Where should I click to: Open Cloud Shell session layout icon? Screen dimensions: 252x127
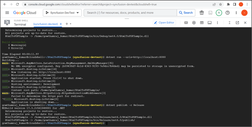point(209,23)
